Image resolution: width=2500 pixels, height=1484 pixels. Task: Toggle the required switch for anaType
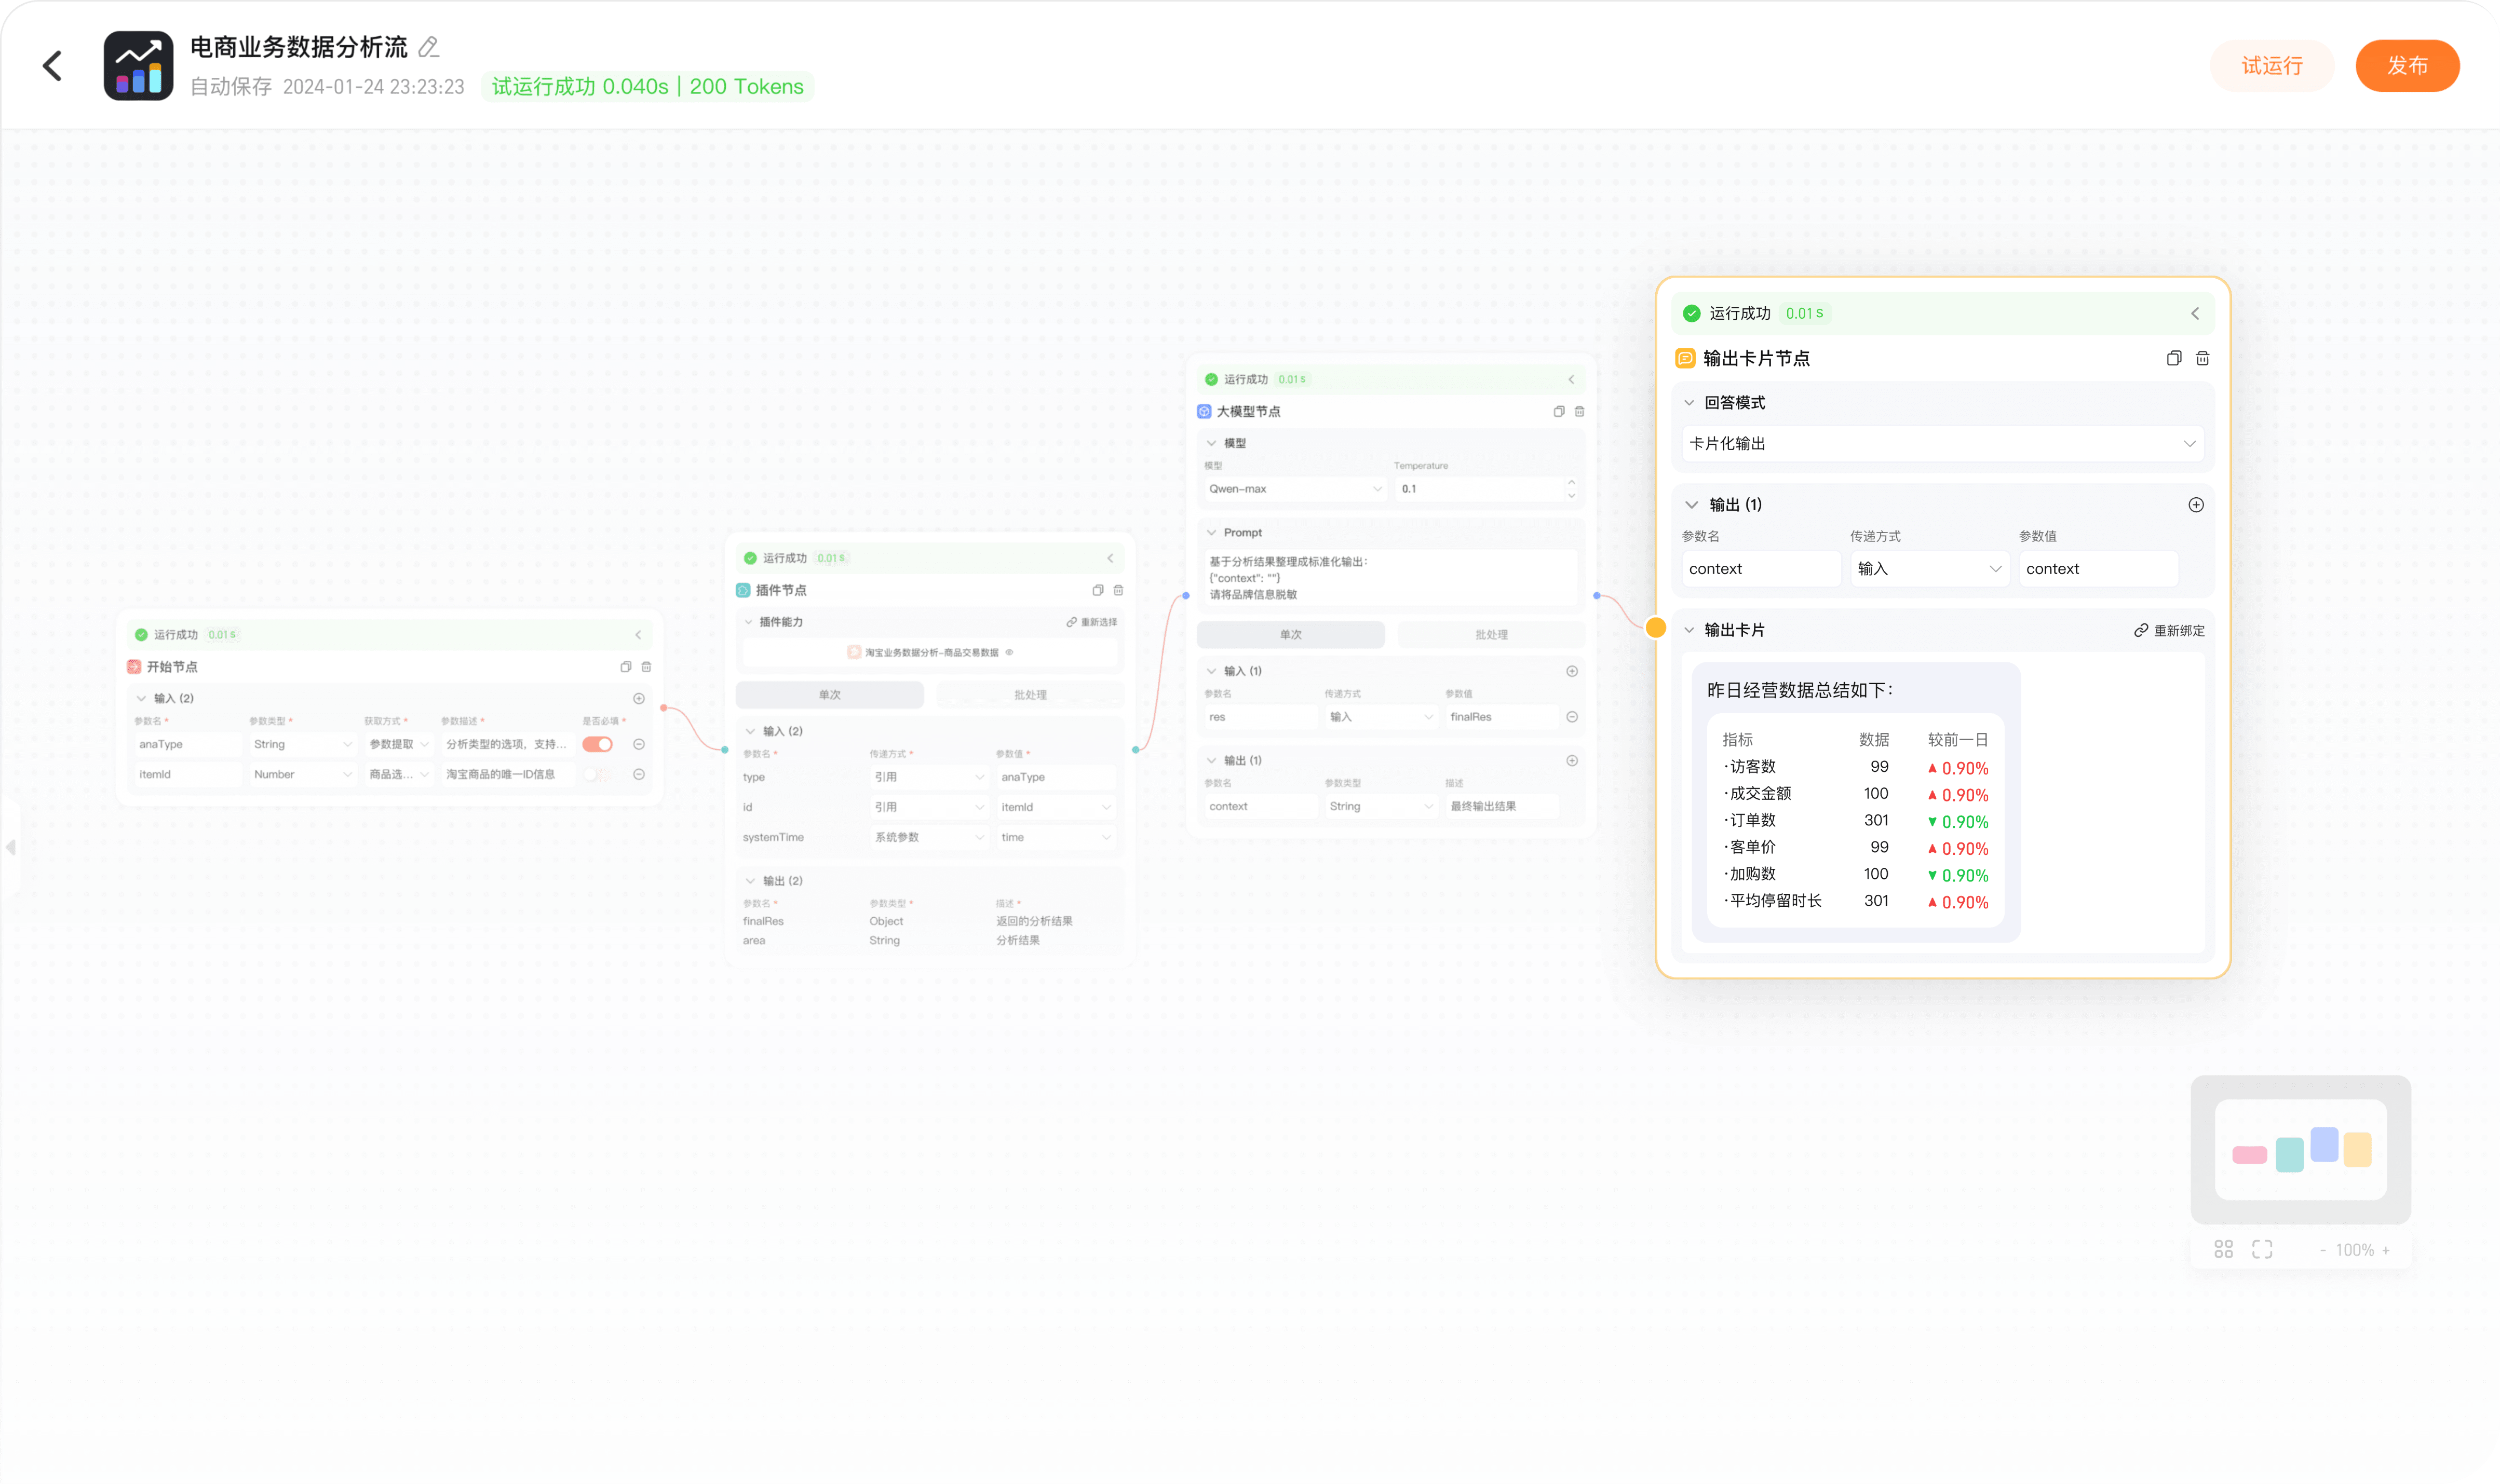597,744
